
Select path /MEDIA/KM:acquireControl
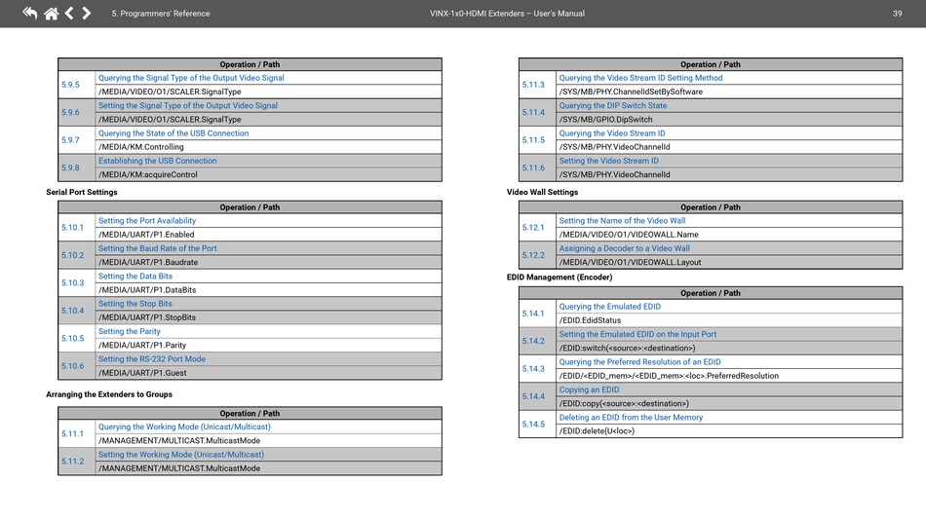click(147, 174)
